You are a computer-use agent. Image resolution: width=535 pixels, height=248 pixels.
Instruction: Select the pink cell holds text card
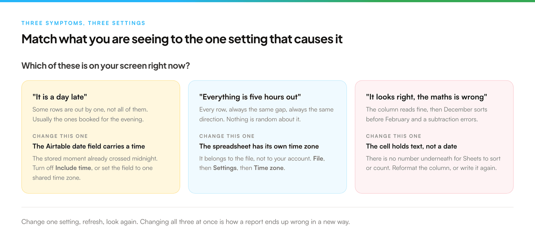[x=434, y=137]
